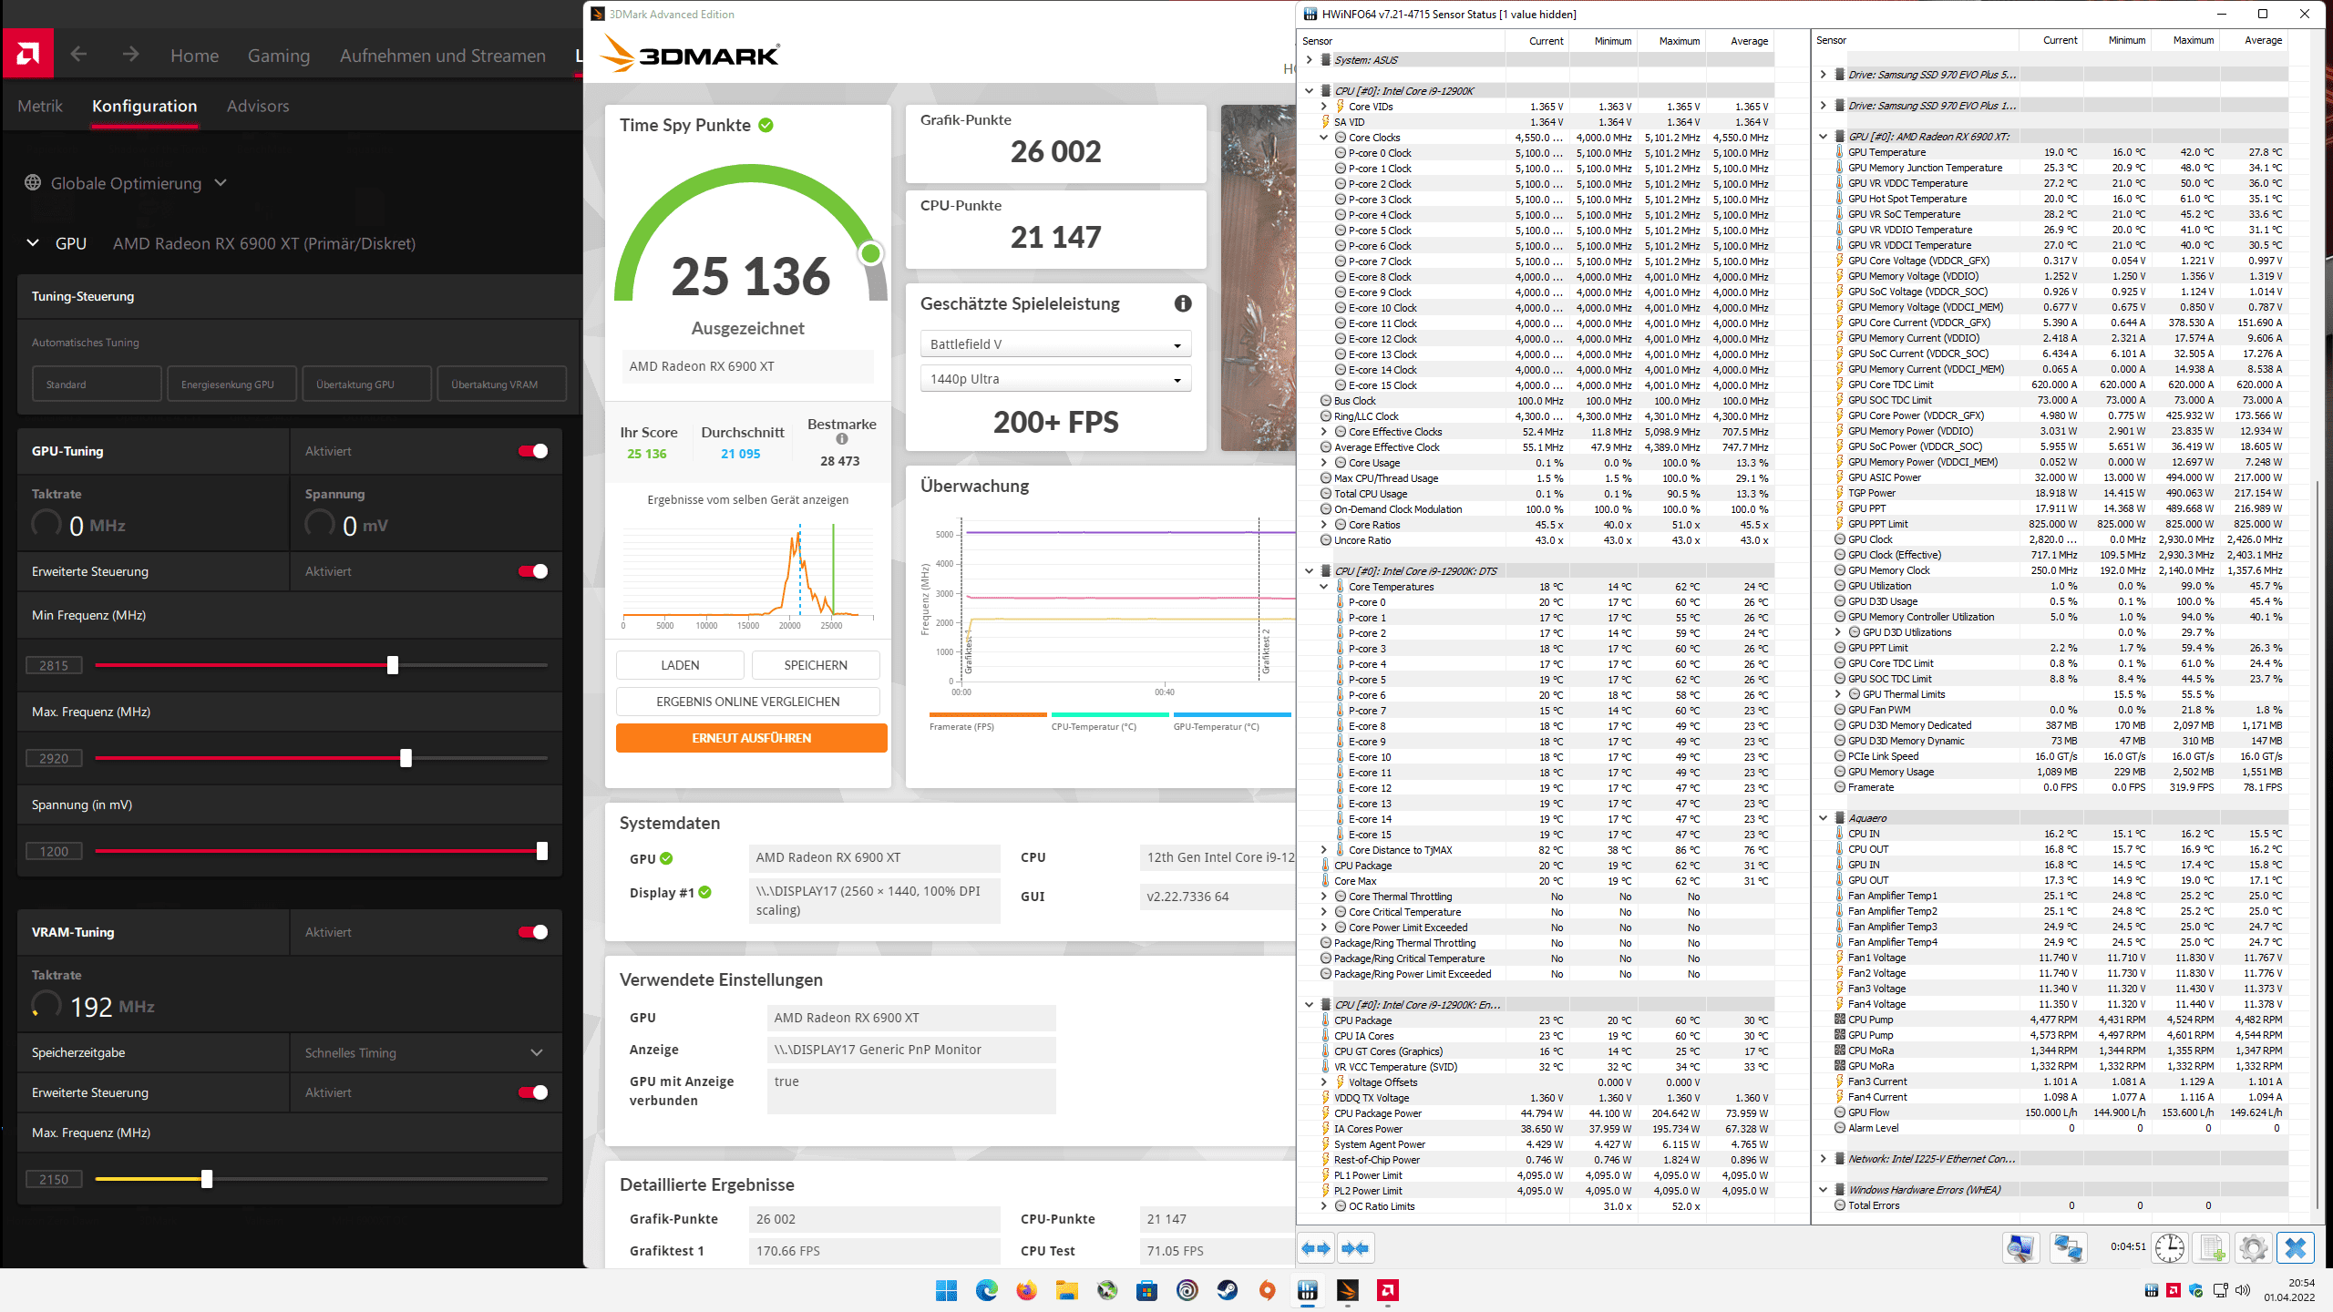Collapse the GPU AMD Radeon RX 6900 XT section
Screen dimensions: 2333x1312
(33, 243)
